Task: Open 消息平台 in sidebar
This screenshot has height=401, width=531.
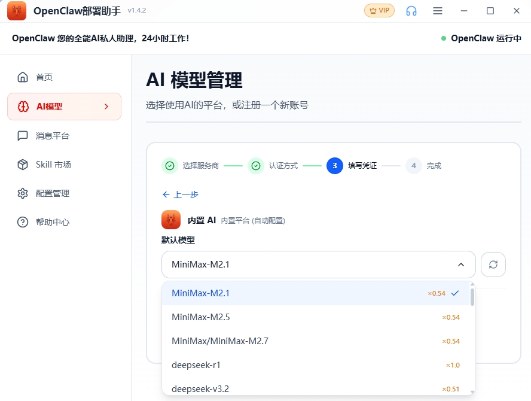Action: 64,136
